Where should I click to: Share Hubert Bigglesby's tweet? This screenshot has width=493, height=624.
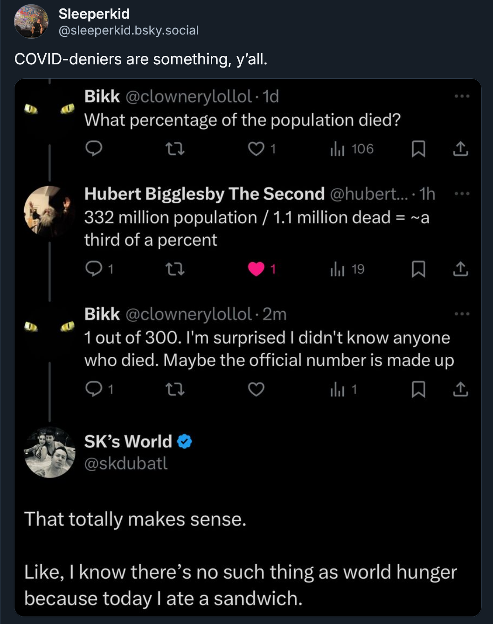460,269
